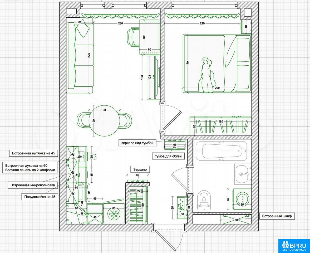Select the bedside nightstand marked 40
310x253 pixels.
(x=246, y=27)
